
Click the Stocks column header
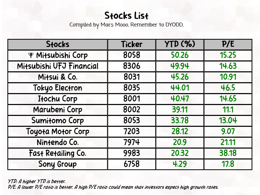[57, 44]
